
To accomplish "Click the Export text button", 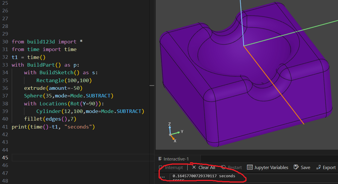I will [x=329, y=168].
